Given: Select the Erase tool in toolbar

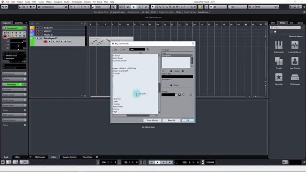Looking at the screenshot, I should [167, 7].
